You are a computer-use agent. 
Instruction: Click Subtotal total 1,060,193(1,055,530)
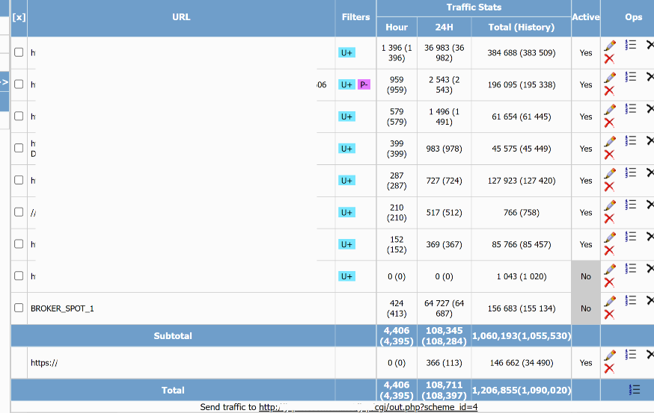pyautogui.click(x=522, y=336)
